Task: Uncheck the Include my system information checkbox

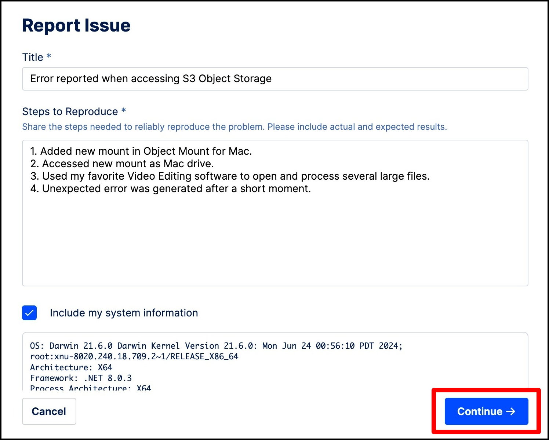Action: point(29,313)
